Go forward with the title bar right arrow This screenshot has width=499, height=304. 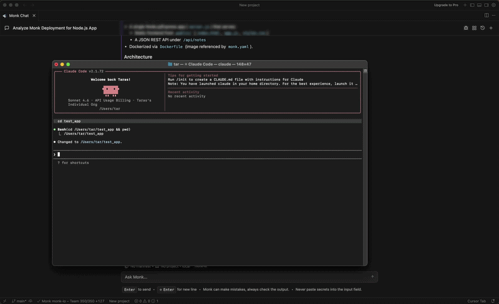[x=32, y=5]
